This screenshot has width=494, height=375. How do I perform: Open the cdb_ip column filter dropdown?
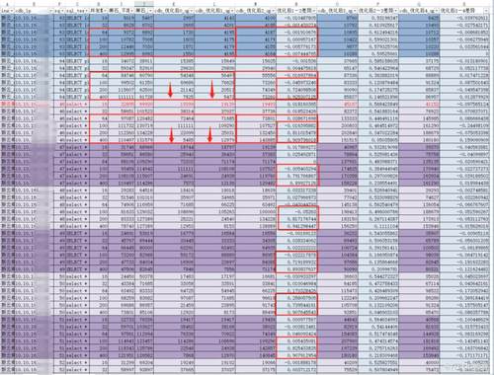pyautogui.click(x=50, y=11)
